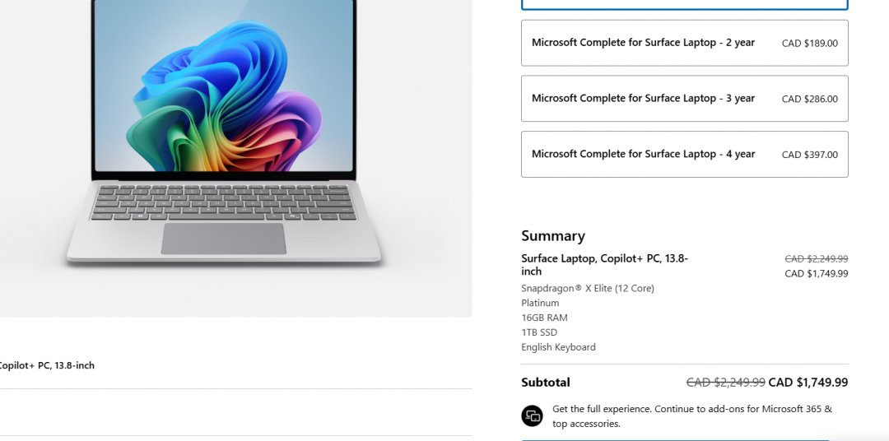Click the crossed-out CAD $2,249.99 subtotal price

point(726,383)
